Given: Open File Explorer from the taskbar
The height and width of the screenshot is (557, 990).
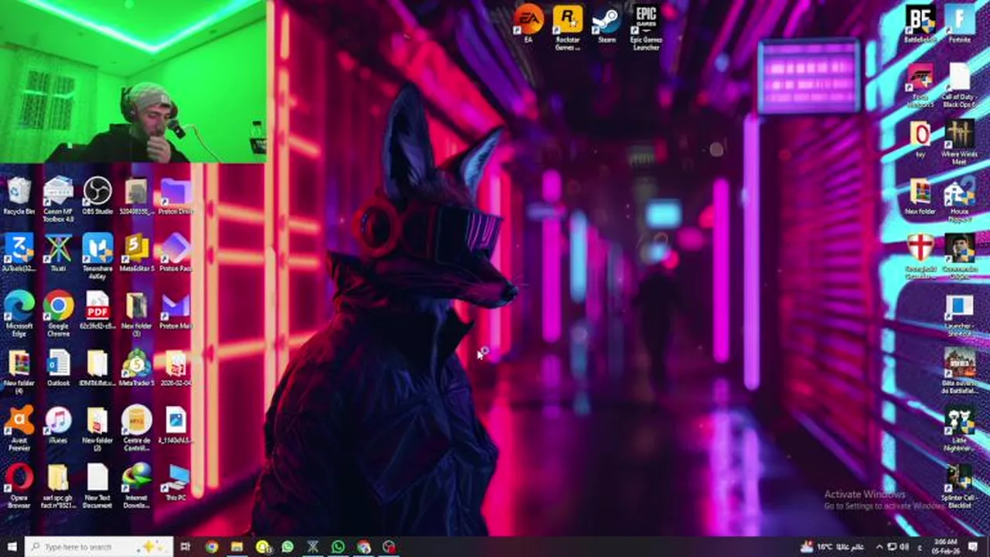Looking at the screenshot, I should [237, 547].
